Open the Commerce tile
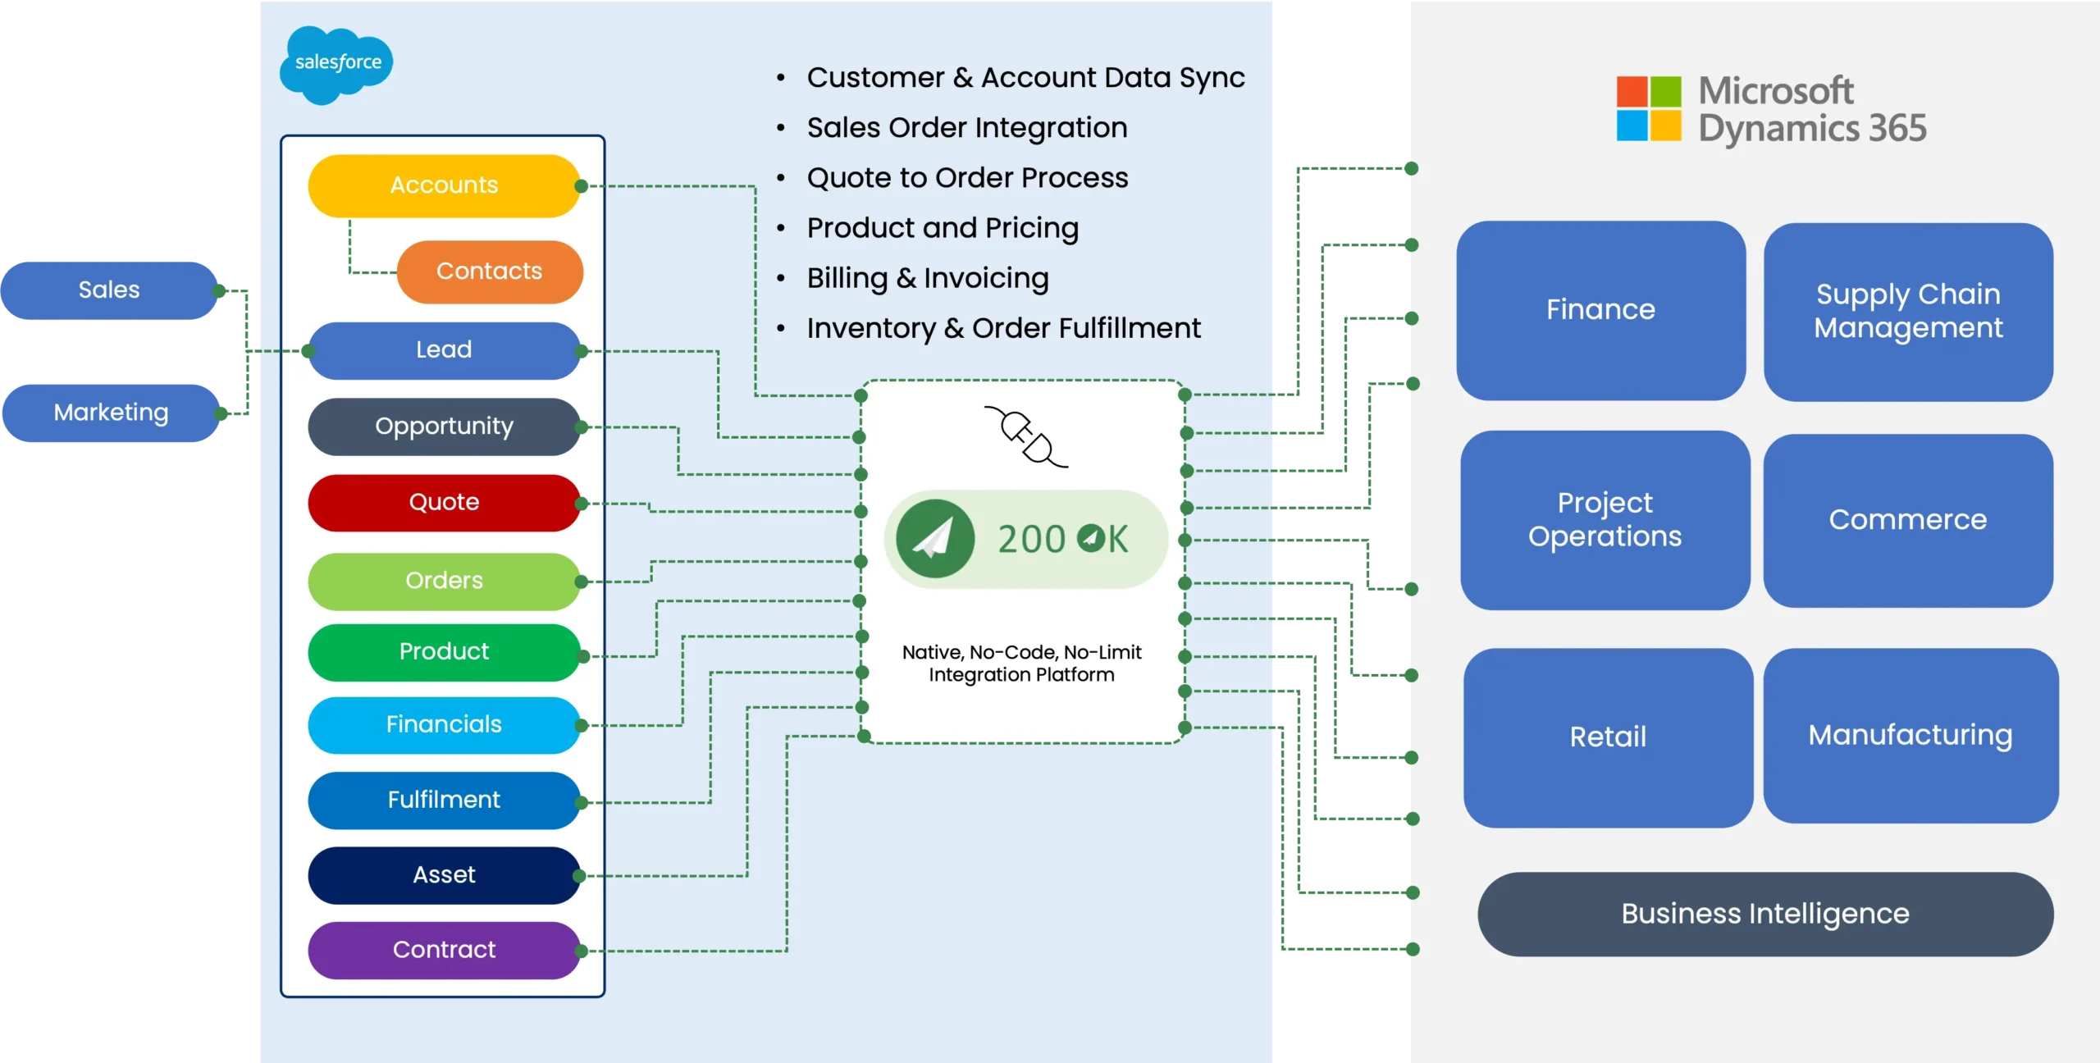Screen dimensions: 2100x1063 (x=1908, y=520)
